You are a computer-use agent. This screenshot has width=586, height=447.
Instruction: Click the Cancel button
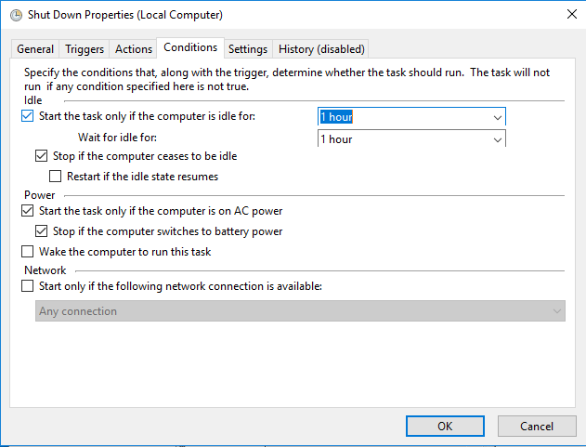coord(537,426)
